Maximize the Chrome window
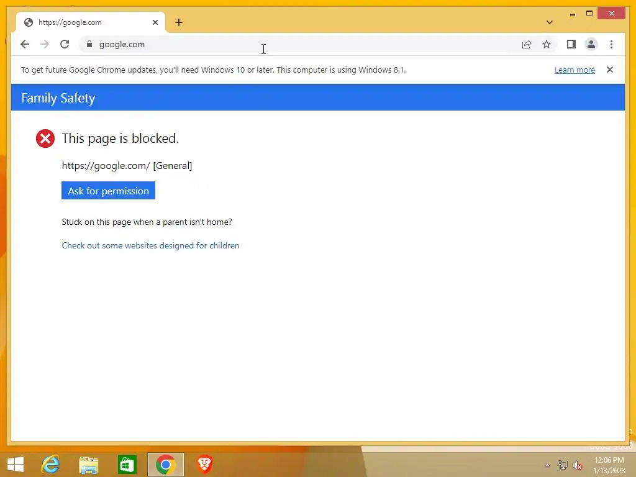 (x=589, y=14)
